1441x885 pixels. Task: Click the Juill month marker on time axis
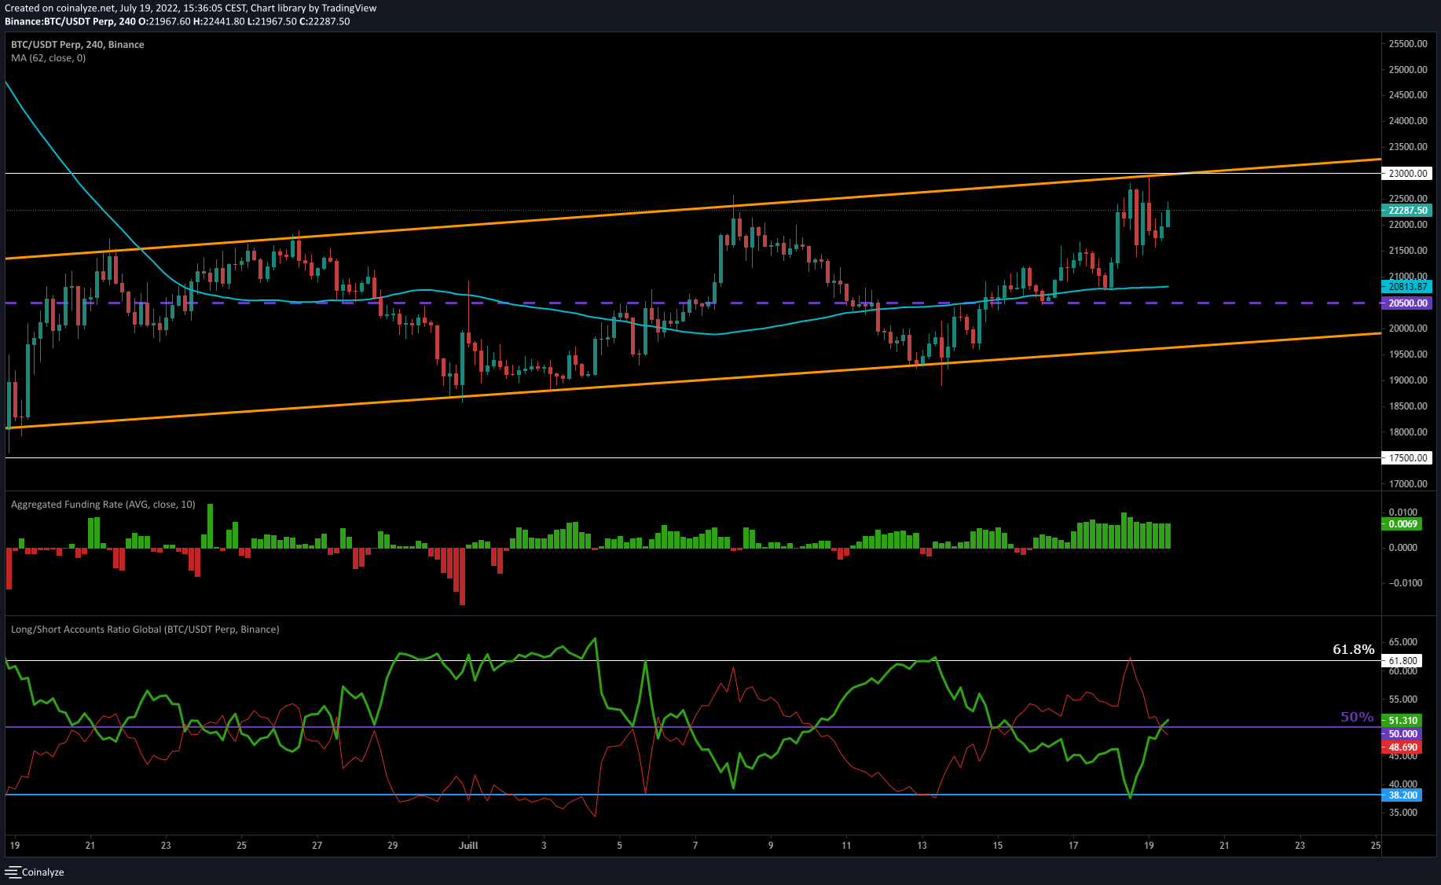point(468,845)
